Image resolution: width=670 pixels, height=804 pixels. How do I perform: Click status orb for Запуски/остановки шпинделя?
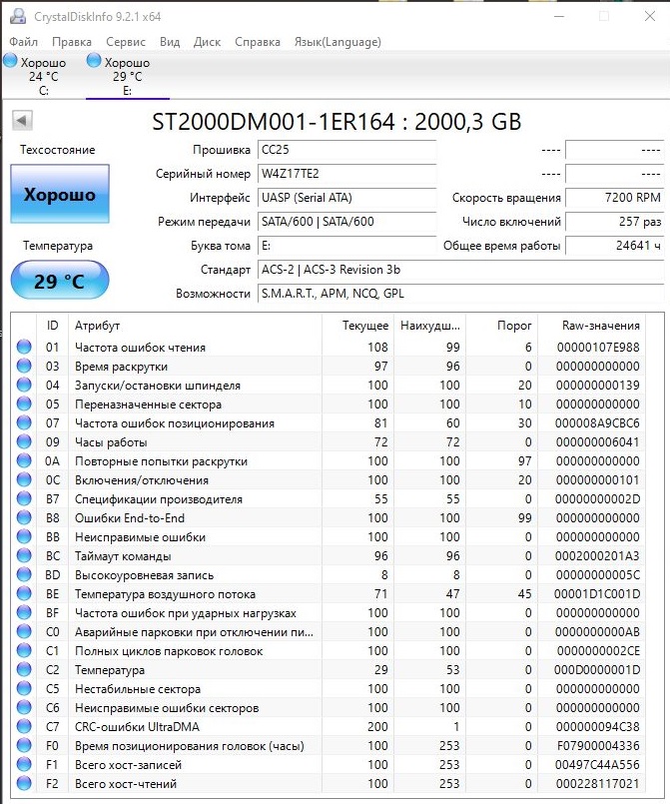[24, 385]
